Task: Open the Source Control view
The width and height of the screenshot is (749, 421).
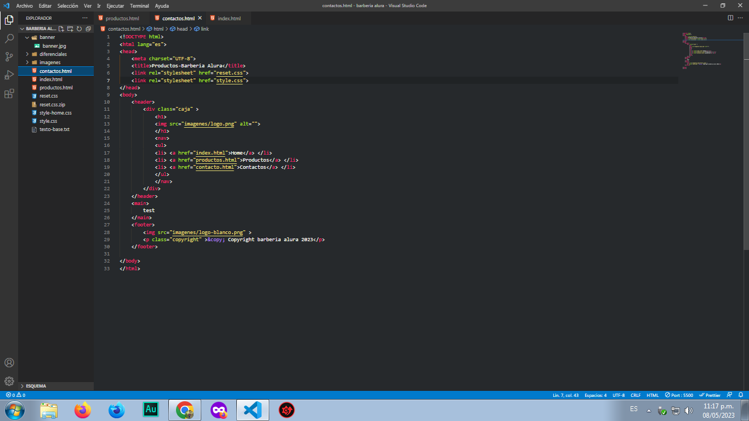Action: 9,56
